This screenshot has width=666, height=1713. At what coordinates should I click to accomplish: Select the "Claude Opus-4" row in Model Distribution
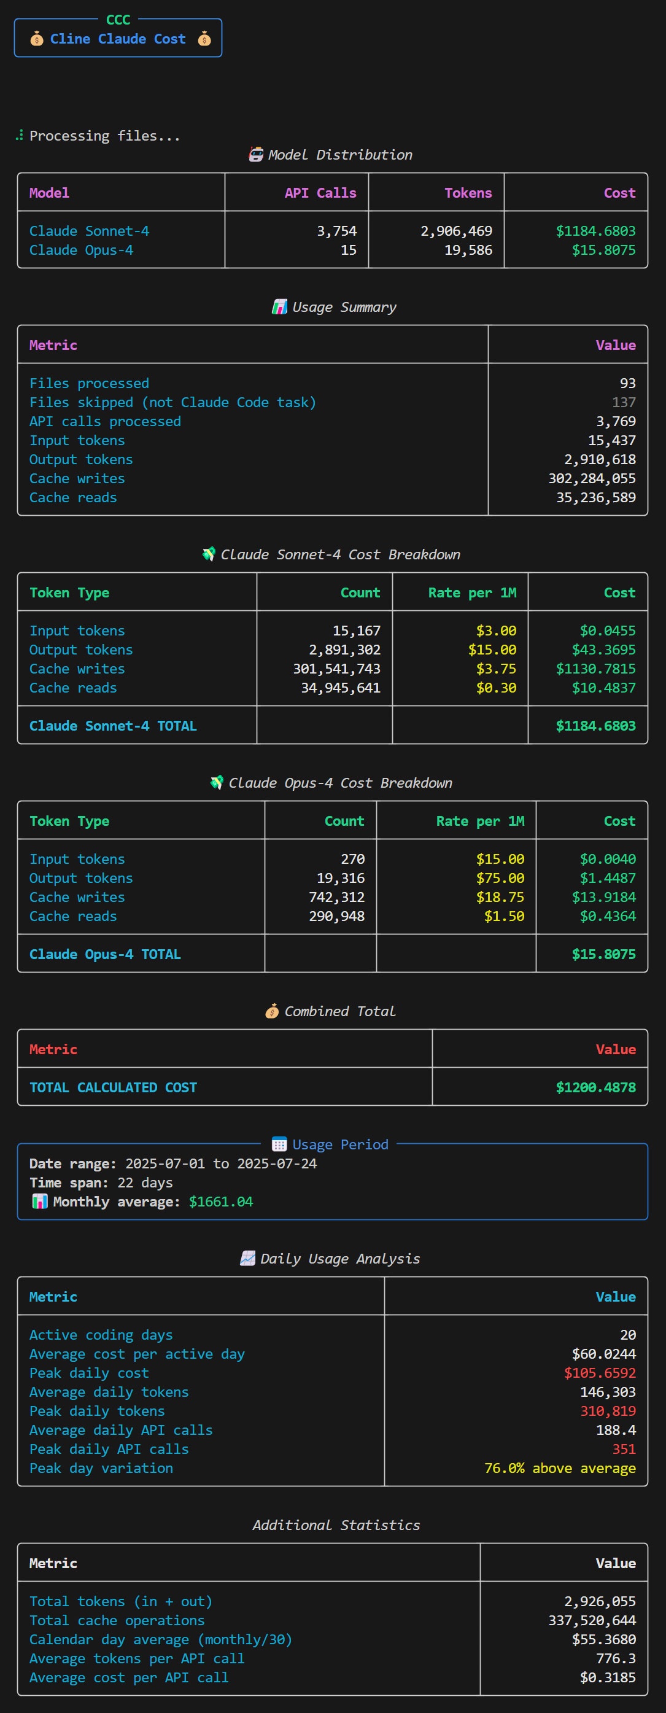tap(332, 250)
